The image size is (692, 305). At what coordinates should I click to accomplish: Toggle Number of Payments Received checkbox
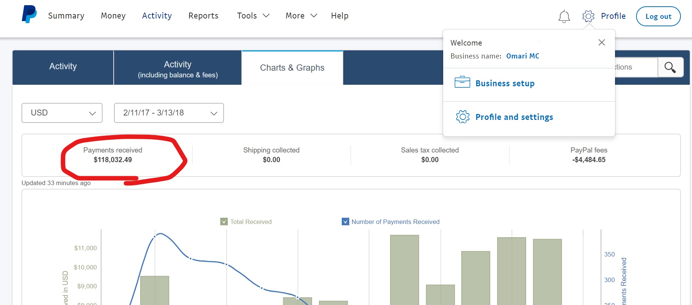[345, 221]
